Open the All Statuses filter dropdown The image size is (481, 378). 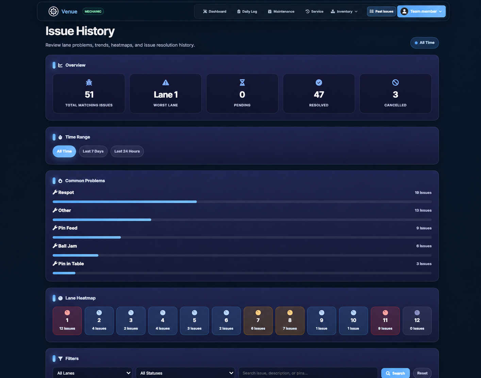[x=185, y=373]
